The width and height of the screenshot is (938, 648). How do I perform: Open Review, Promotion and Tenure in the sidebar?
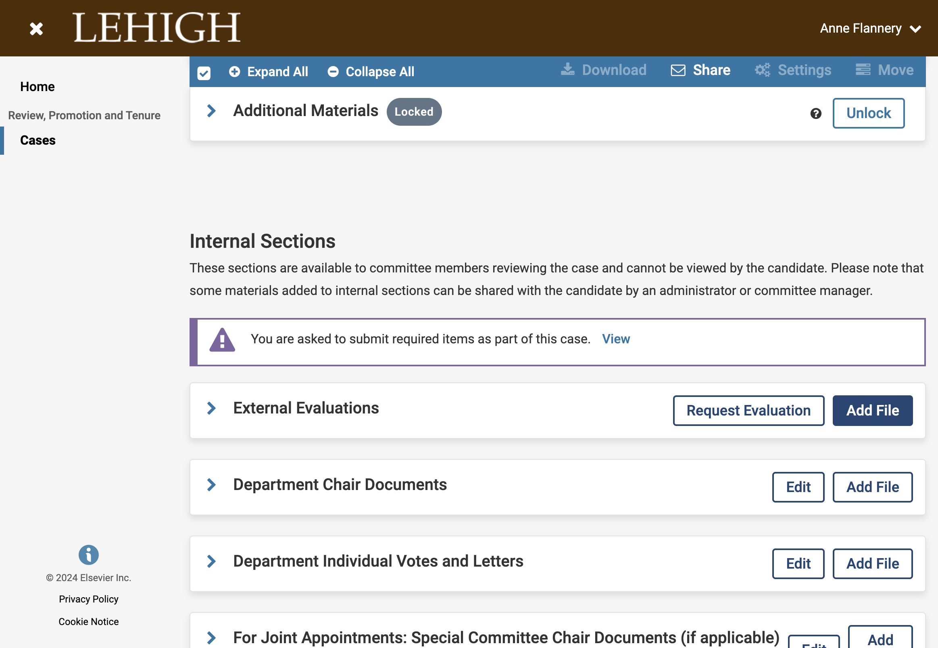click(84, 116)
